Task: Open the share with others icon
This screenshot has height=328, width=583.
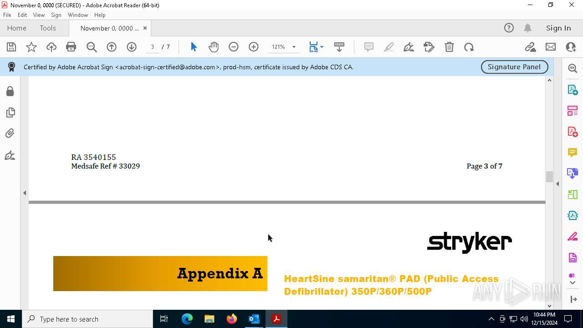Action: click(x=571, y=47)
